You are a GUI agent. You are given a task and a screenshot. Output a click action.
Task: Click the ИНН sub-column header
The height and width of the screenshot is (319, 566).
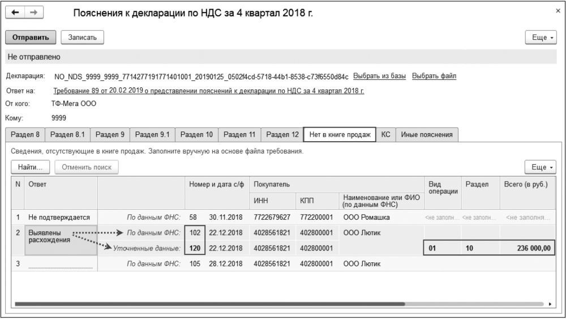click(272, 201)
